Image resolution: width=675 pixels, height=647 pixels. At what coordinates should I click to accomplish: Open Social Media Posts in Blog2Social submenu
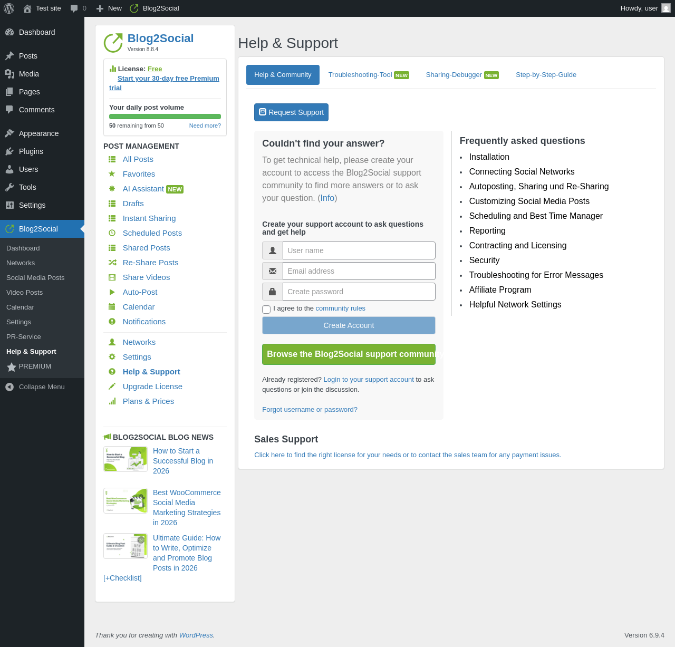tap(35, 278)
